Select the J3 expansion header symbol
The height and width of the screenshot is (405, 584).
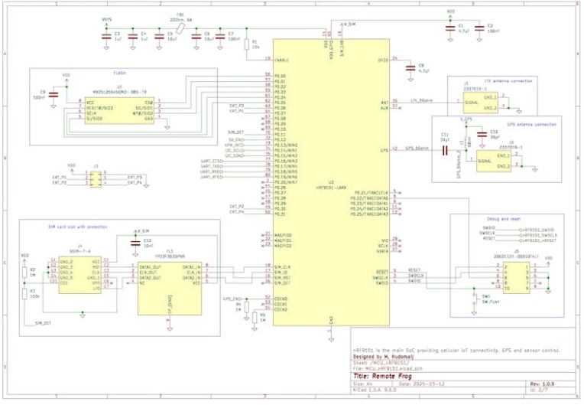[96, 180]
